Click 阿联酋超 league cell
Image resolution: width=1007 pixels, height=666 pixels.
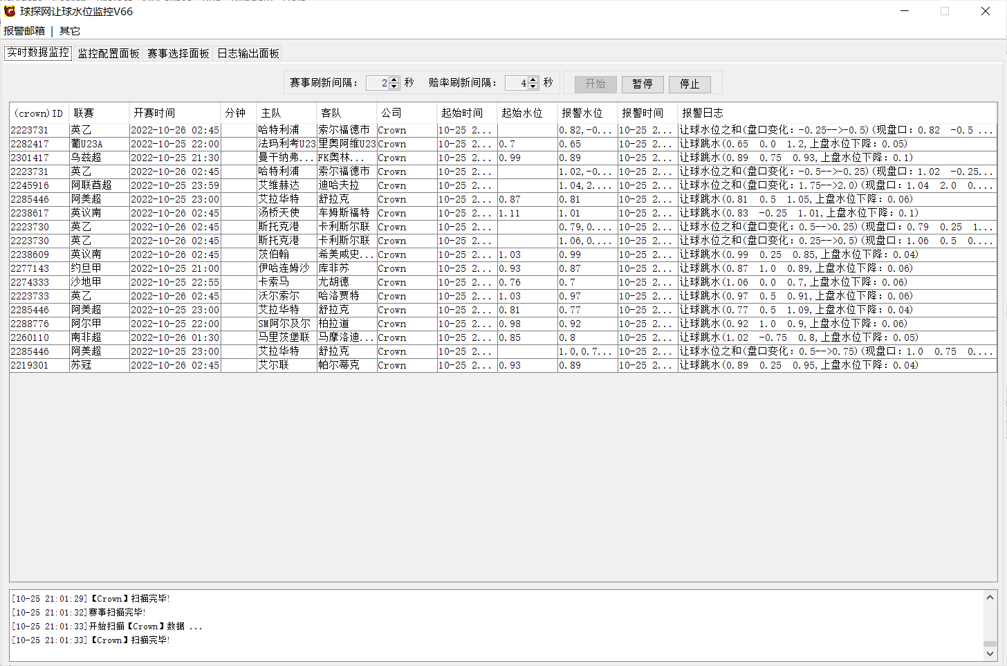tap(99, 185)
